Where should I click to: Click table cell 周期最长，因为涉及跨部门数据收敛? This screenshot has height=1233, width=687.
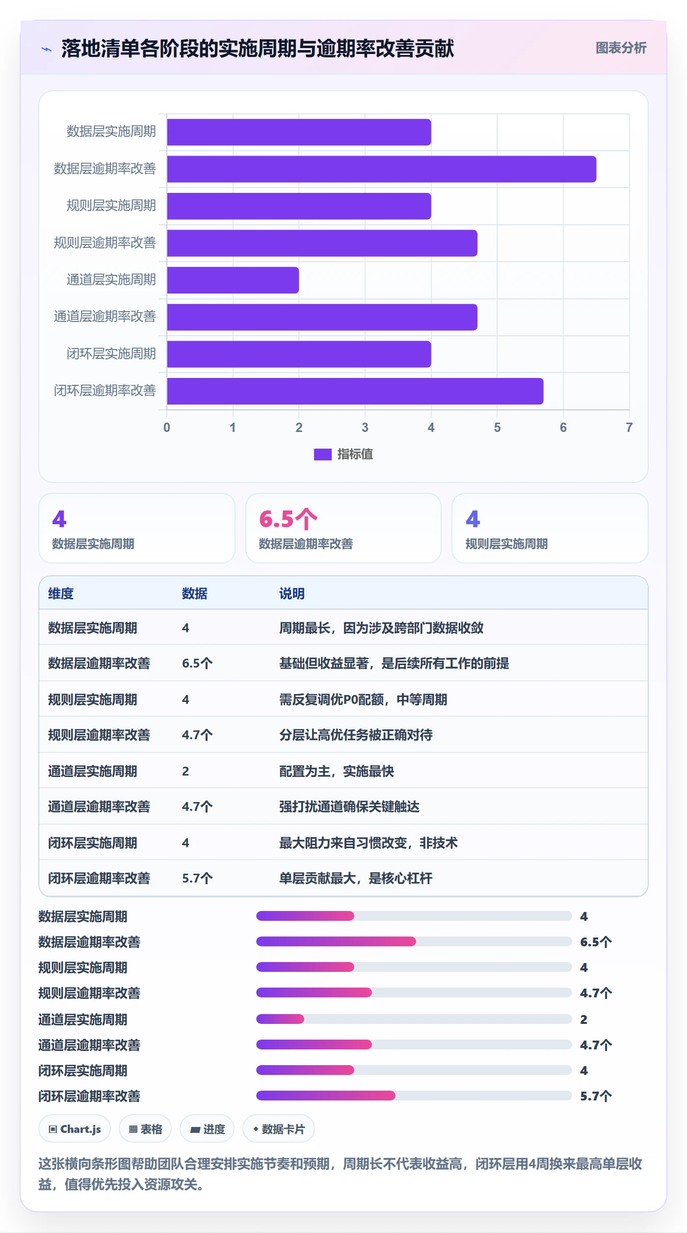pos(381,628)
